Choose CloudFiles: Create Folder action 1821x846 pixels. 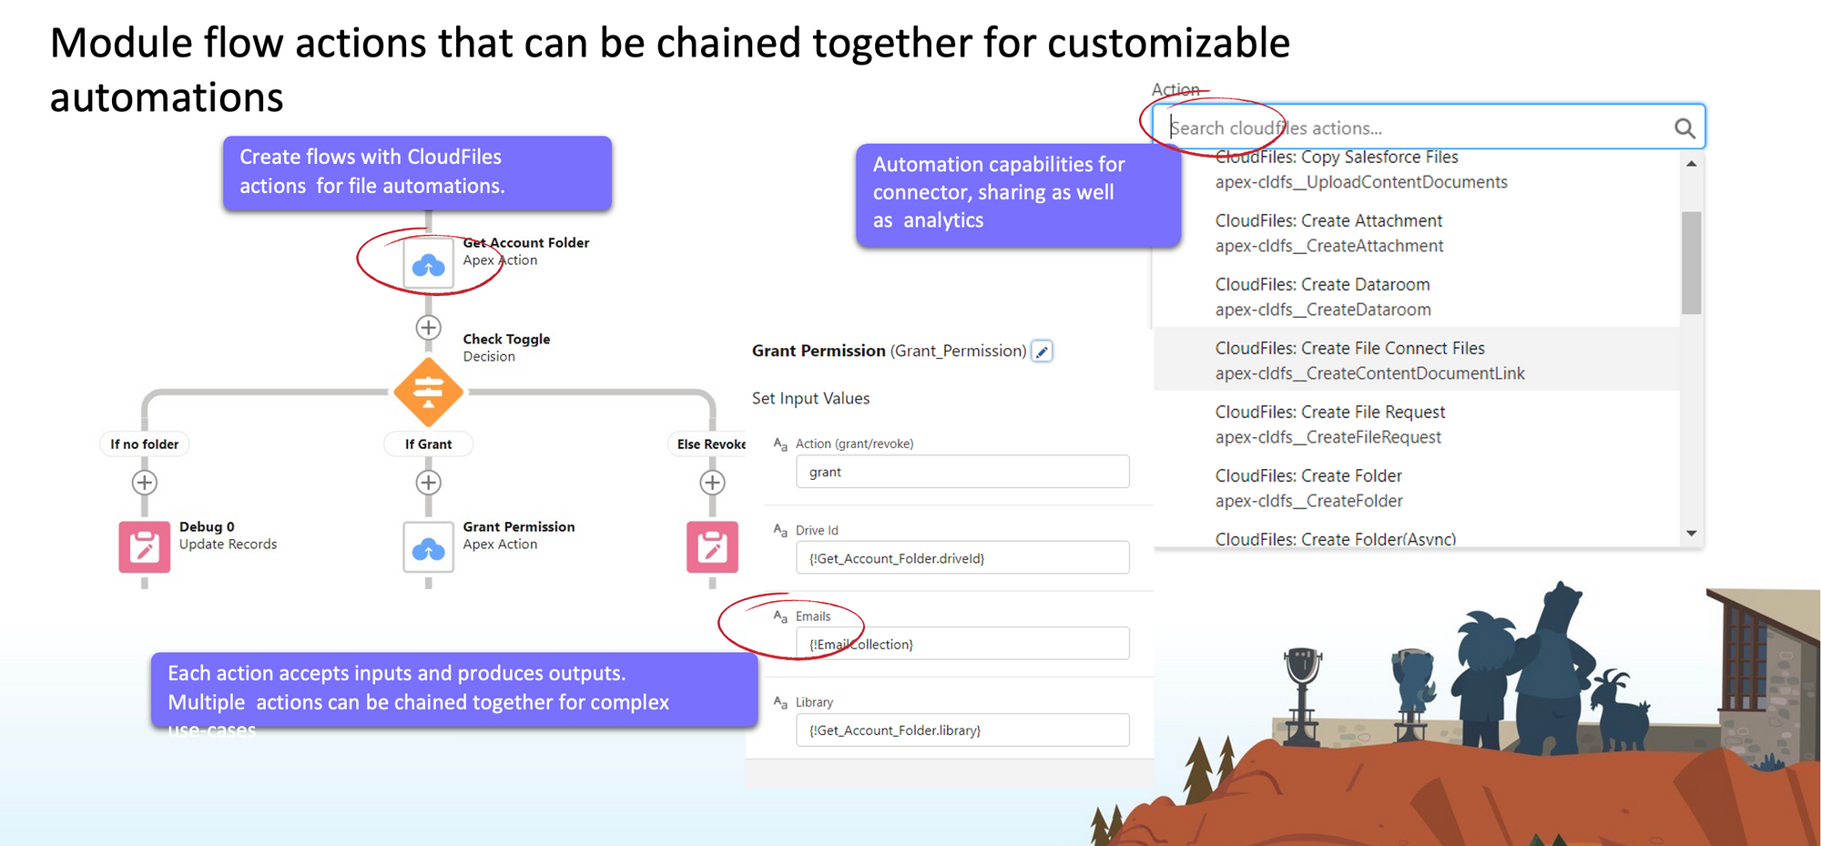click(1416, 488)
